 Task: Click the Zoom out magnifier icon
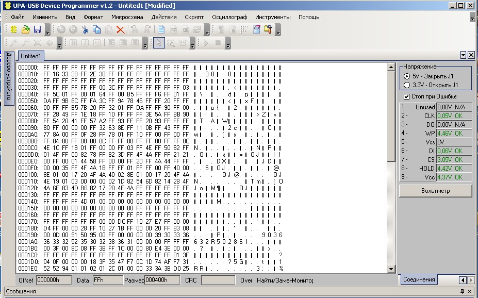(26, 43)
